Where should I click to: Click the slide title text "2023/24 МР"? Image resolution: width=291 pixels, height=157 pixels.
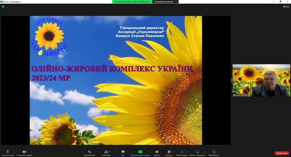pyautogui.click(x=51, y=78)
